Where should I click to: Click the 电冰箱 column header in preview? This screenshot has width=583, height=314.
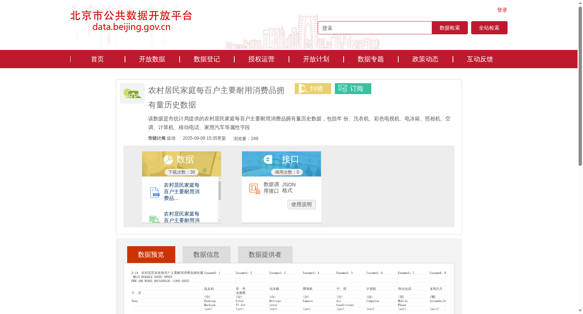pyautogui.click(x=274, y=289)
